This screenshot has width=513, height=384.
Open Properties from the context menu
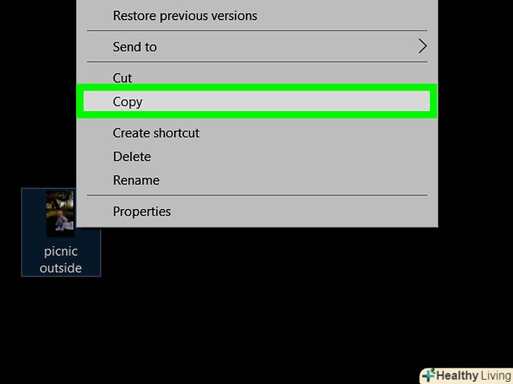142,212
